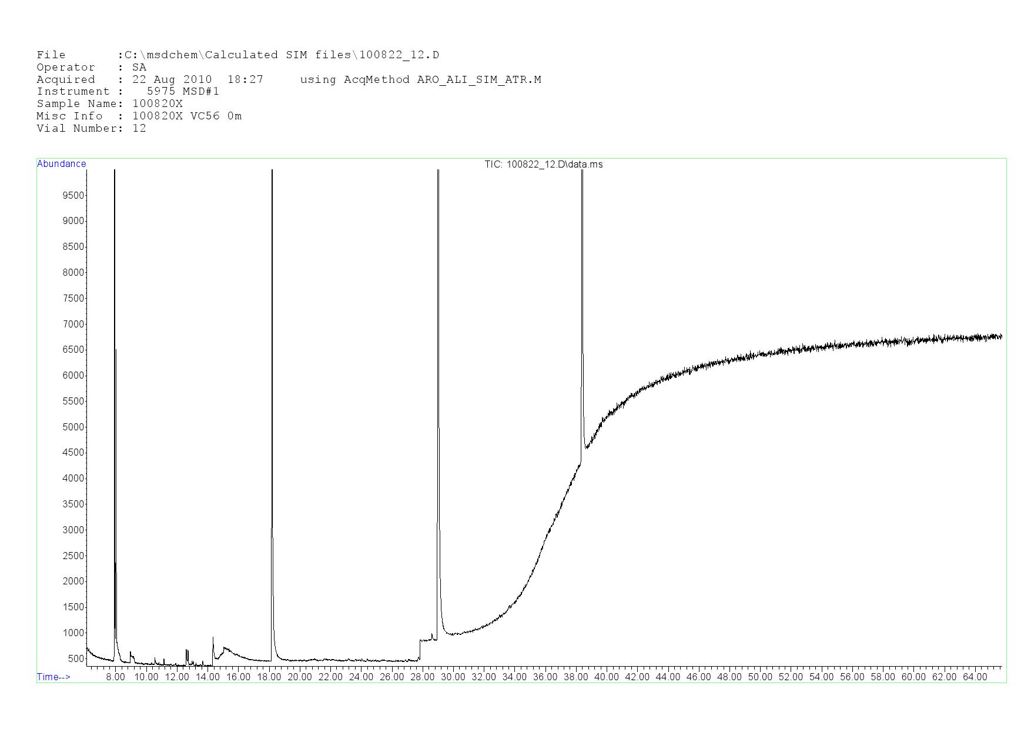Click the Abundance y-axis label
Image resolution: width=1031 pixels, height=729 pixels.
point(61,164)
